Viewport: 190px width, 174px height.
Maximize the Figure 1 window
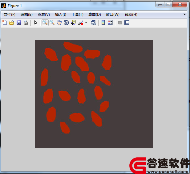click(168, 5)
